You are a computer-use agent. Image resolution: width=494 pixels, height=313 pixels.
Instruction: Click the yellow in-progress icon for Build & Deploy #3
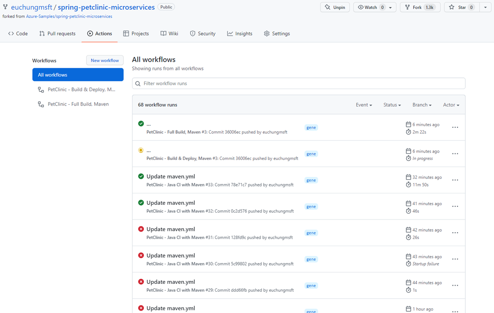(141, 150)
